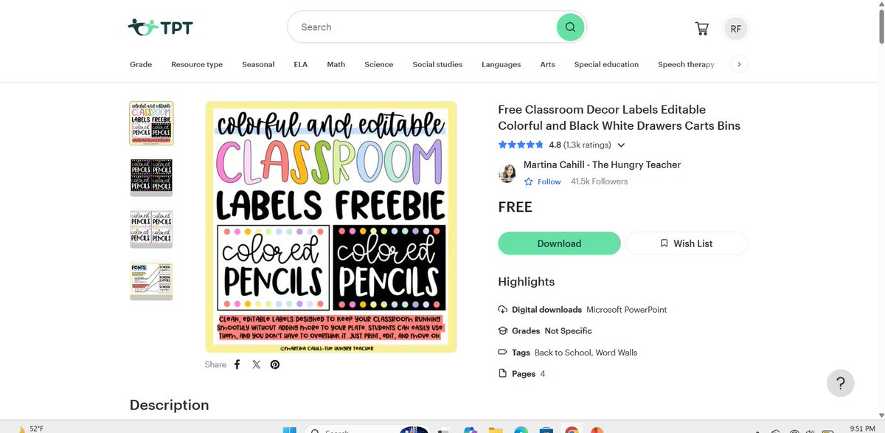Open the help question mark button

pos(841,383)
